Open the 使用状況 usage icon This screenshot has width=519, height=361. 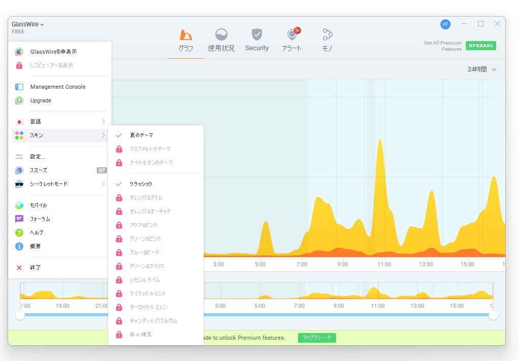click(x=221, y=35)
